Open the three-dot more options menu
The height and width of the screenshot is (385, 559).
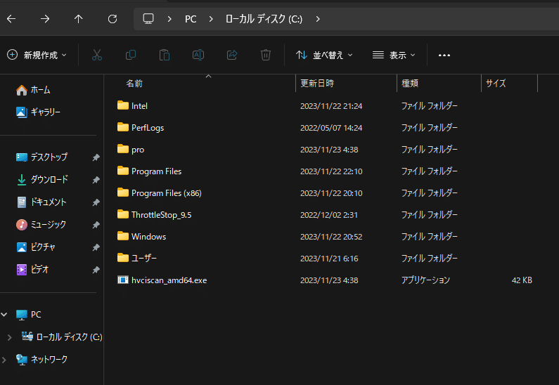coord(444,56)
